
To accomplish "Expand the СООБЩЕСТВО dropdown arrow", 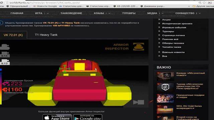I will coord(200,13).
